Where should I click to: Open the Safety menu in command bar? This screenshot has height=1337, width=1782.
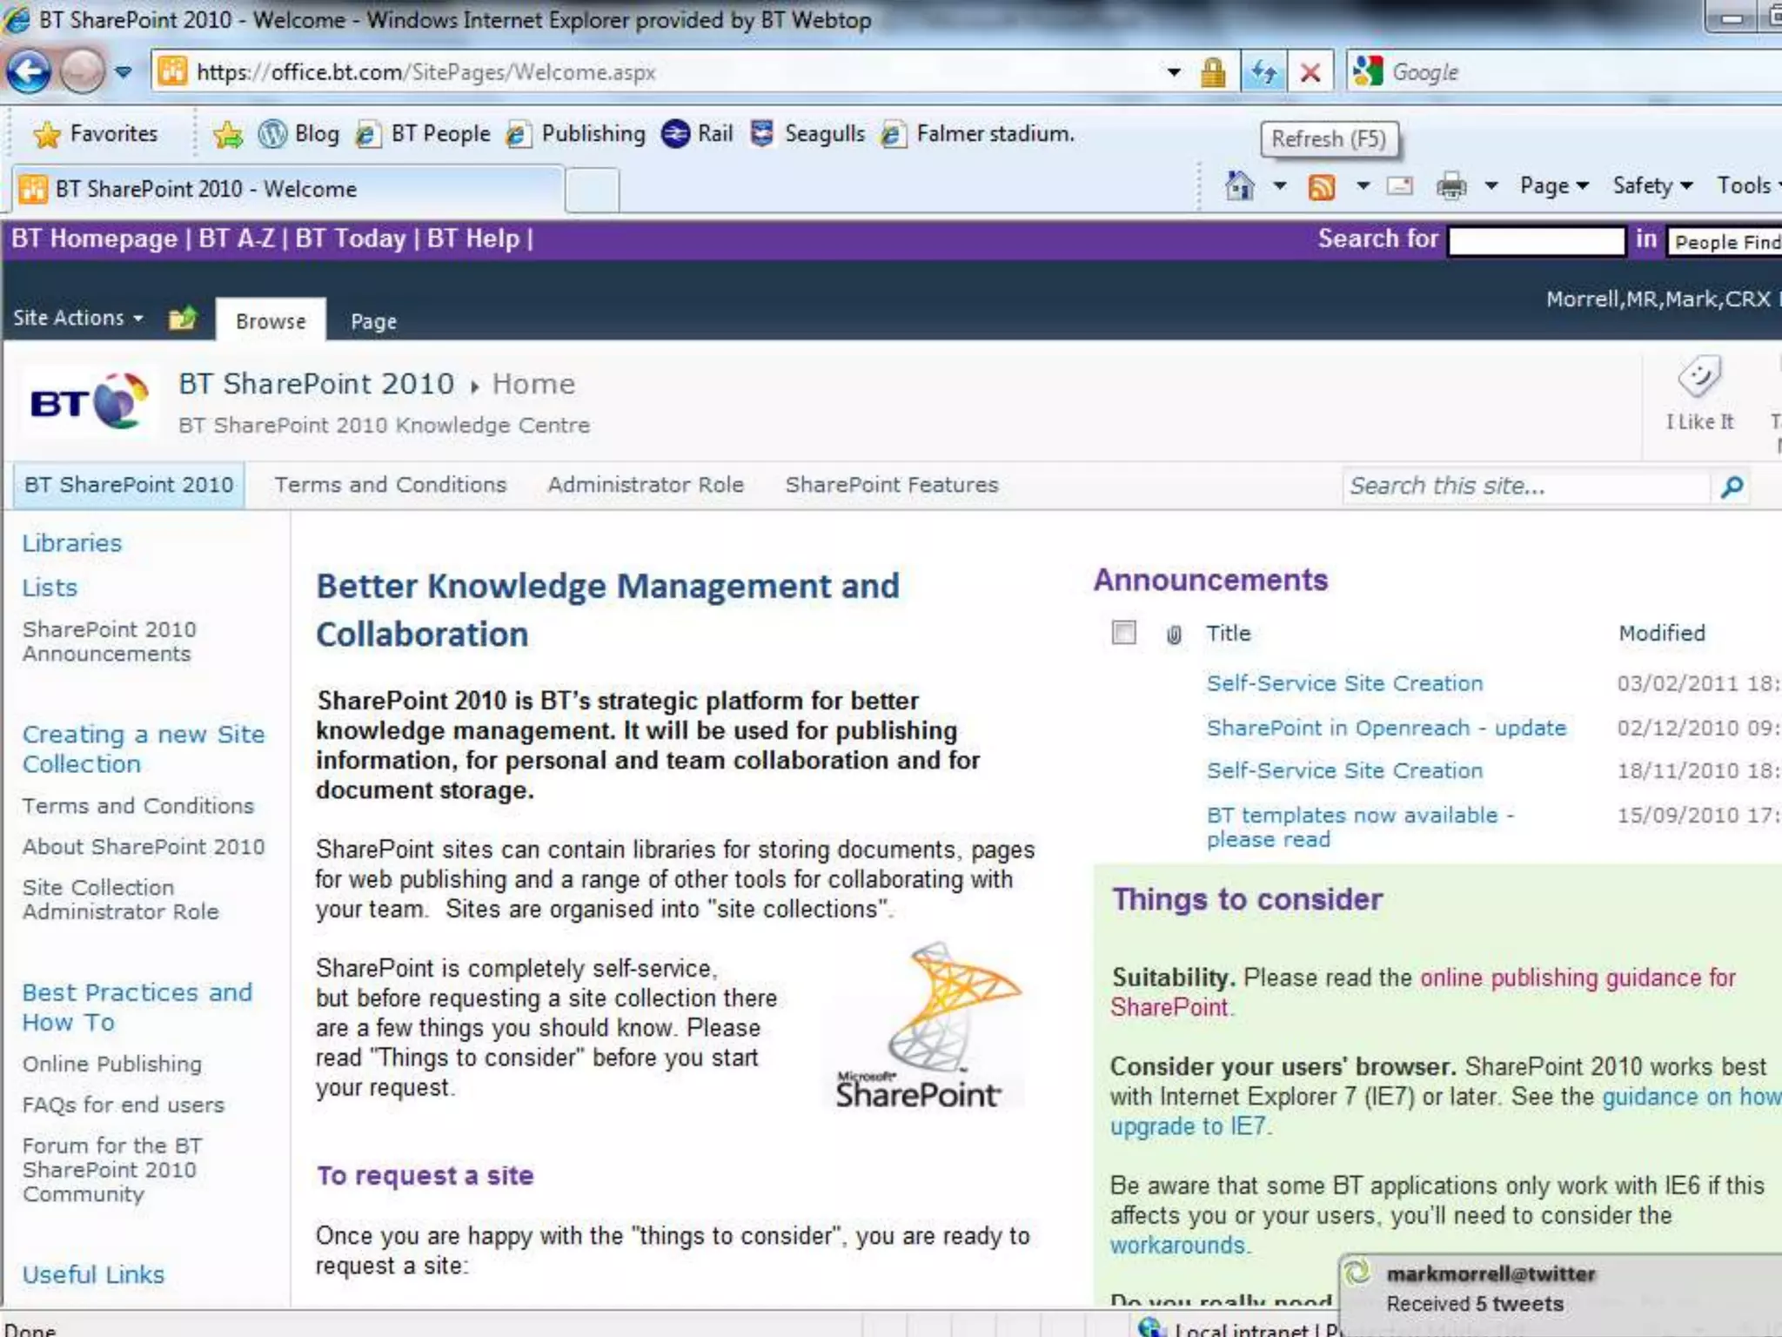1651,185
